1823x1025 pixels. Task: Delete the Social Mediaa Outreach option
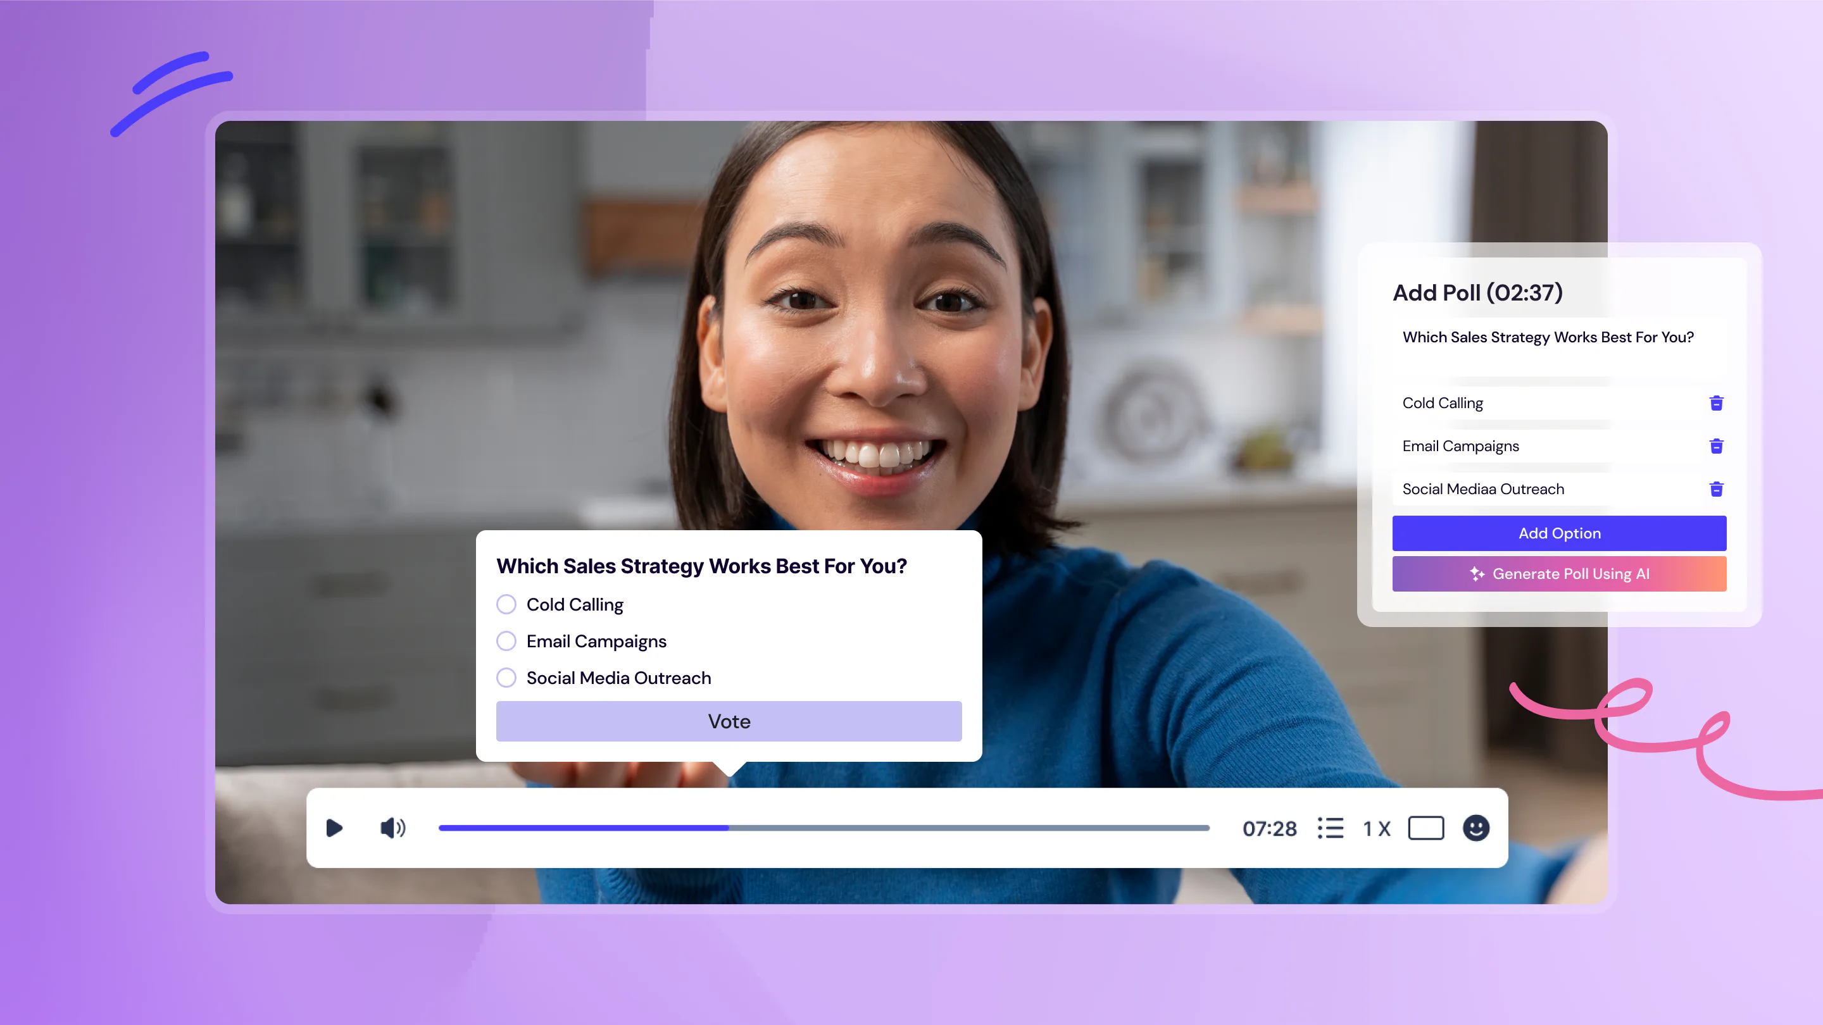(1716, 489)
